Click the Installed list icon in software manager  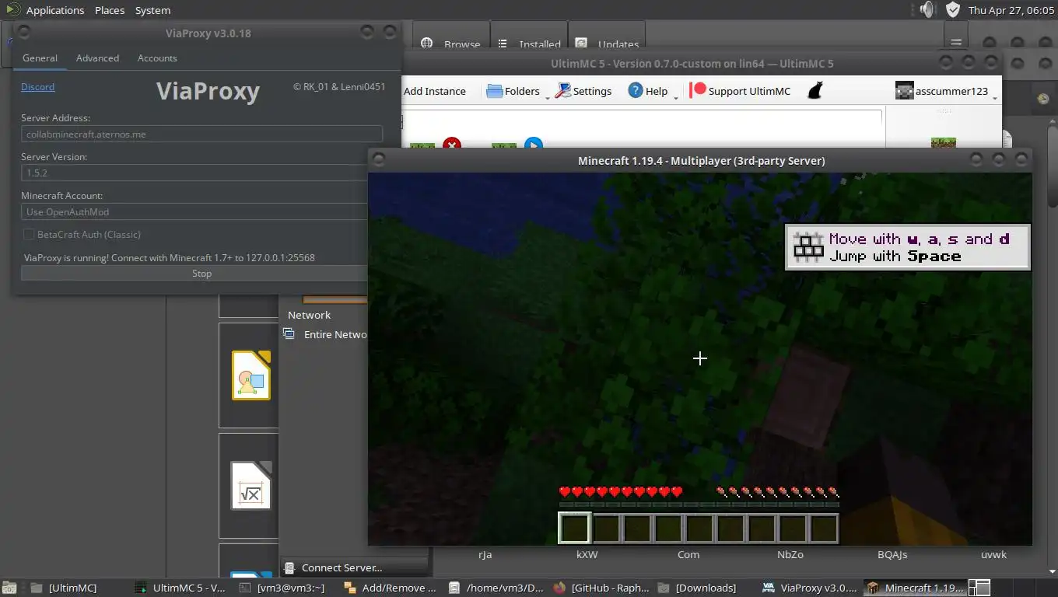503,44
